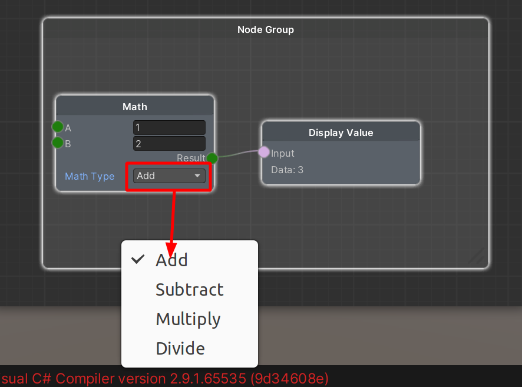Click the Node Group resize handle
Image resolution: width=522 pixels, height=387 pixels.
coord(478,258)
